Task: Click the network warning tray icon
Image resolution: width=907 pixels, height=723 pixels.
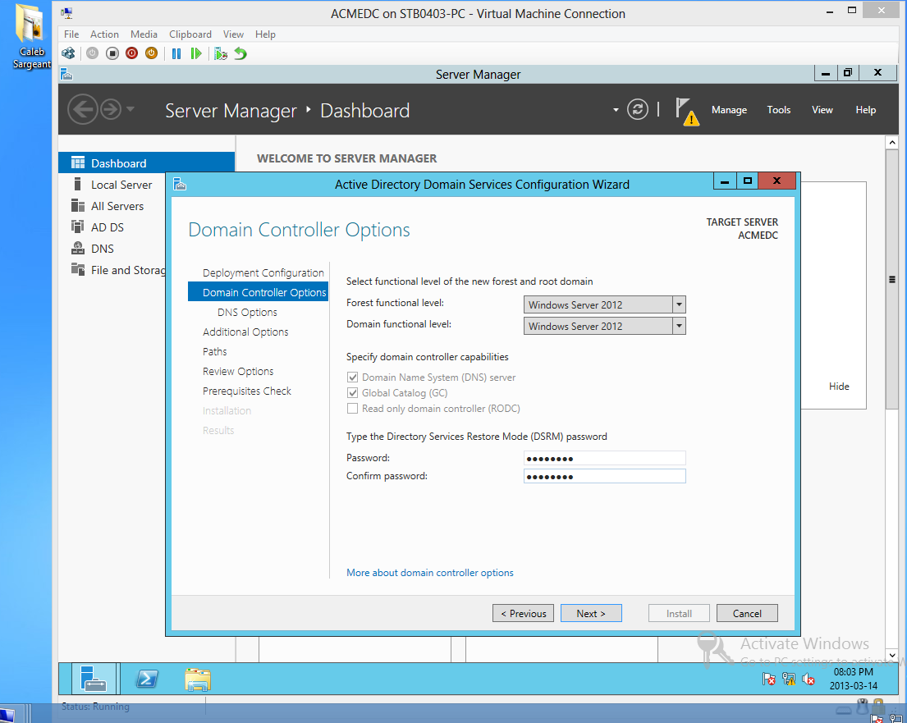Action: tap(789, 679)
